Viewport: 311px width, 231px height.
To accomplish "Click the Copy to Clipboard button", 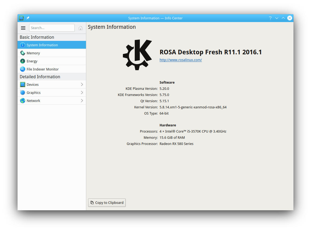I will (107, 202).
